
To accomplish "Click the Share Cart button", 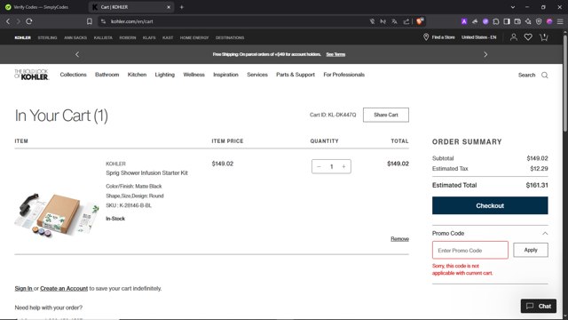I will click(x=386, y=115).
